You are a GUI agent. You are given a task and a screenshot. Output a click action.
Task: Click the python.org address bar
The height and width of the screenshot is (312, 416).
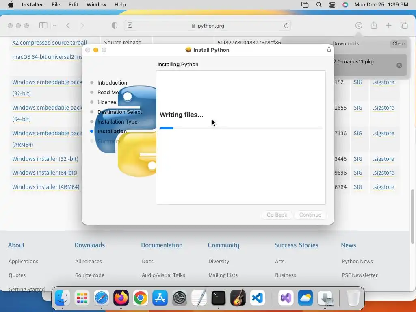(x=208, y=26)
